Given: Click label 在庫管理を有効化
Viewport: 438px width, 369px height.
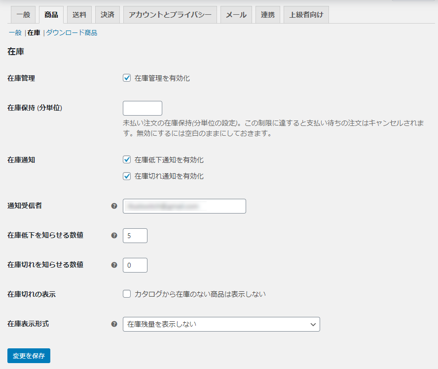Looking at the screenshot, I should point(162,78).
